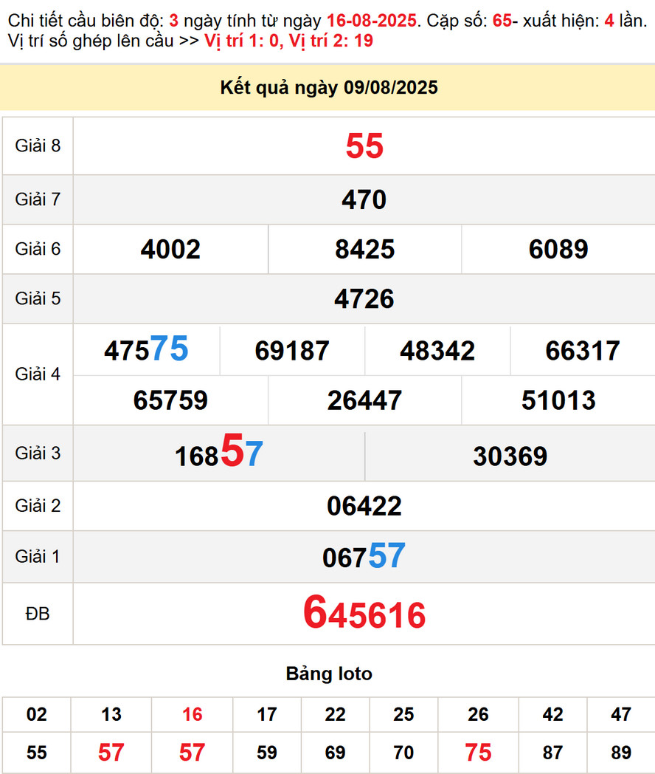Click red loto number 75

pyautogui.click(x=478, y=753)
